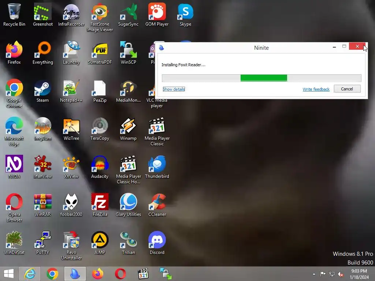375x281 pixels.
Task: Click the FileZilla desktop shortcut
Action: pyautogui.click(x=100, y=205)
